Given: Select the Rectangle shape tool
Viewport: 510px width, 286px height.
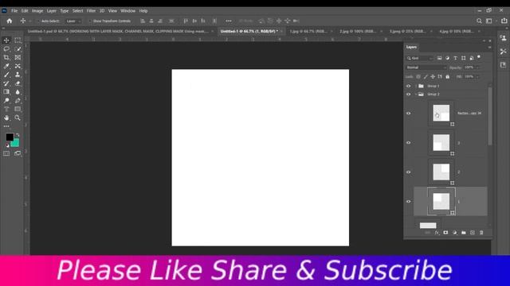Looking at the screenshot, I should 18,109.
